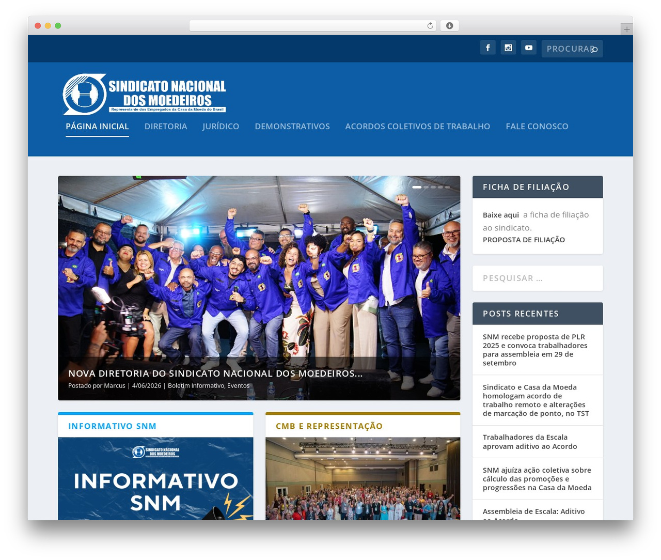Reload page using browser refresh icon

pos(430,26)
